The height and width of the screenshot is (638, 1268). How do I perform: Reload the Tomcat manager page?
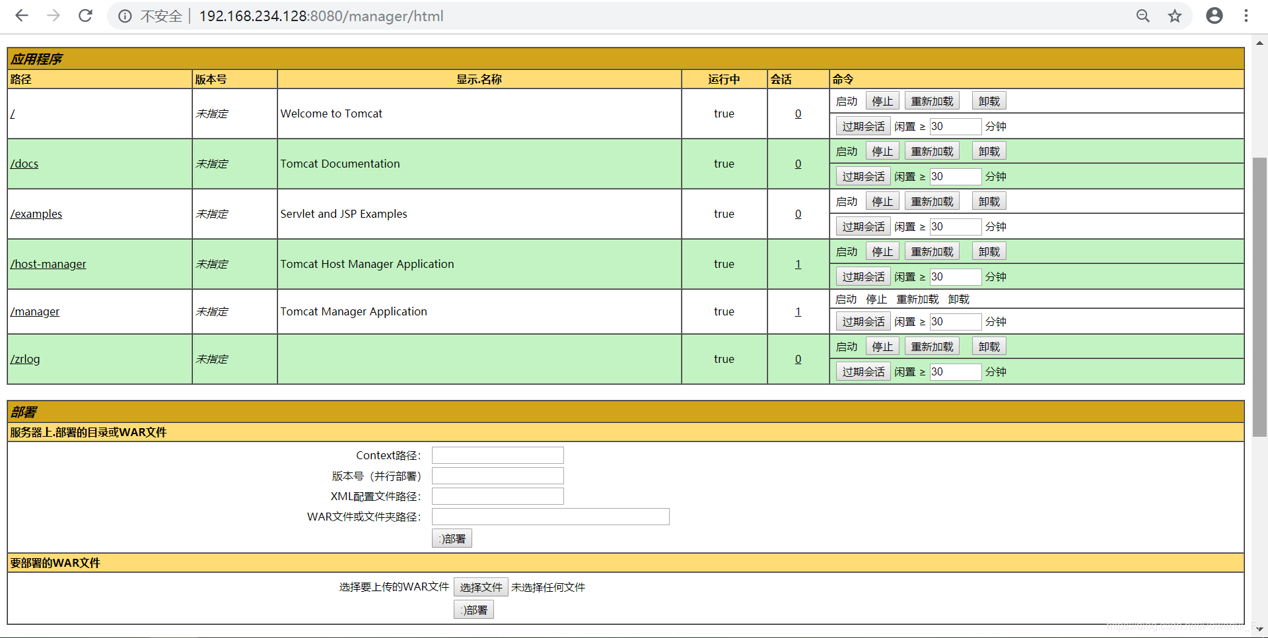(85, 16)
